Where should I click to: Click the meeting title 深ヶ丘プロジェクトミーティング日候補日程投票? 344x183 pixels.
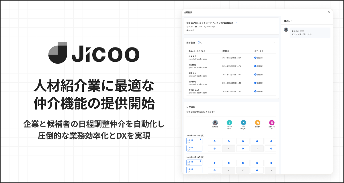point(210,23)
